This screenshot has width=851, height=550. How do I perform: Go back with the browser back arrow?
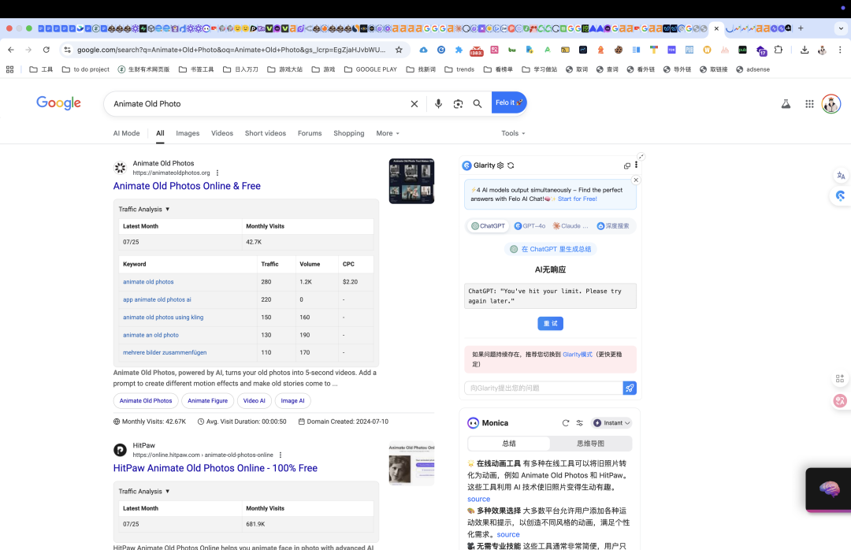pos(11,50)
